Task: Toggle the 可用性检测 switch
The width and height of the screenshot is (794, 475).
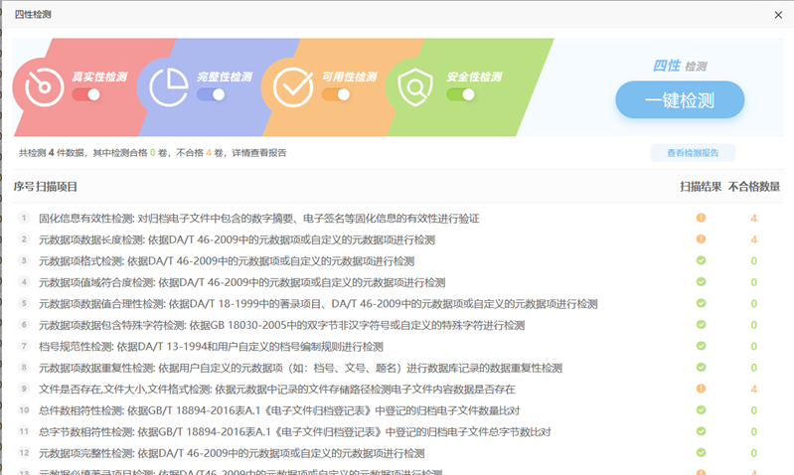Action: coord(336,94)
